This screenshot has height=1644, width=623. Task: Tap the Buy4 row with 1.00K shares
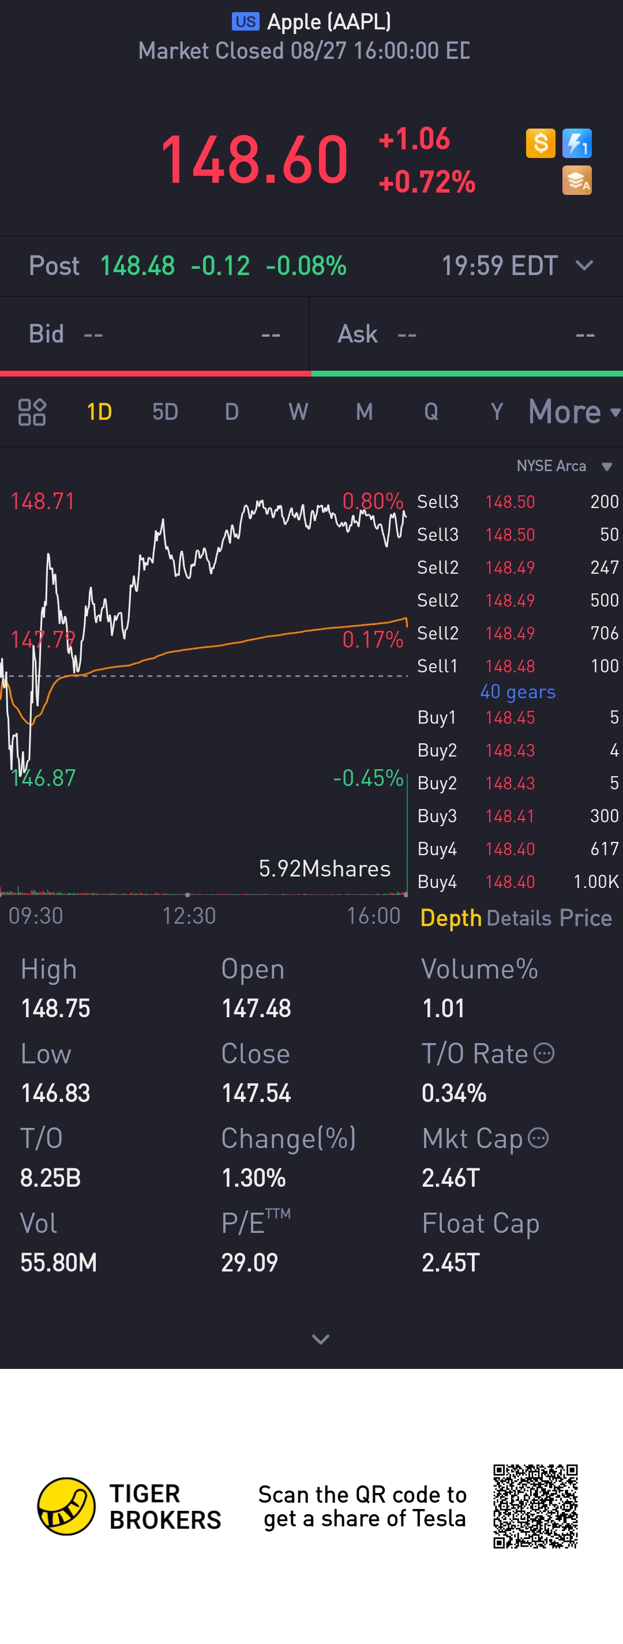517,882
